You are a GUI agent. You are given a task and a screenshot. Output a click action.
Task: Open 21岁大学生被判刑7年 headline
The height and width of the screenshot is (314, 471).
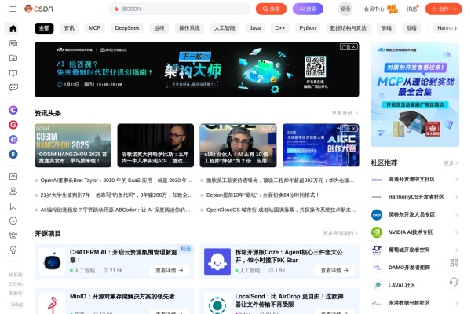(116, 195)
